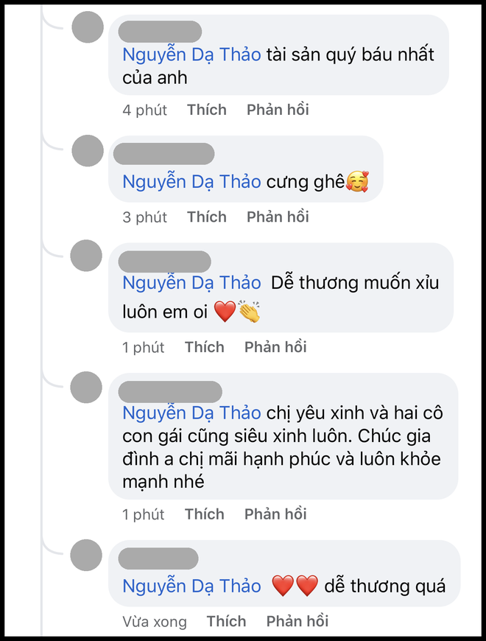The width and height of the screenshot is (486, 641).
Task: Like the comment posted 4 phút ago
Action: 206,110
